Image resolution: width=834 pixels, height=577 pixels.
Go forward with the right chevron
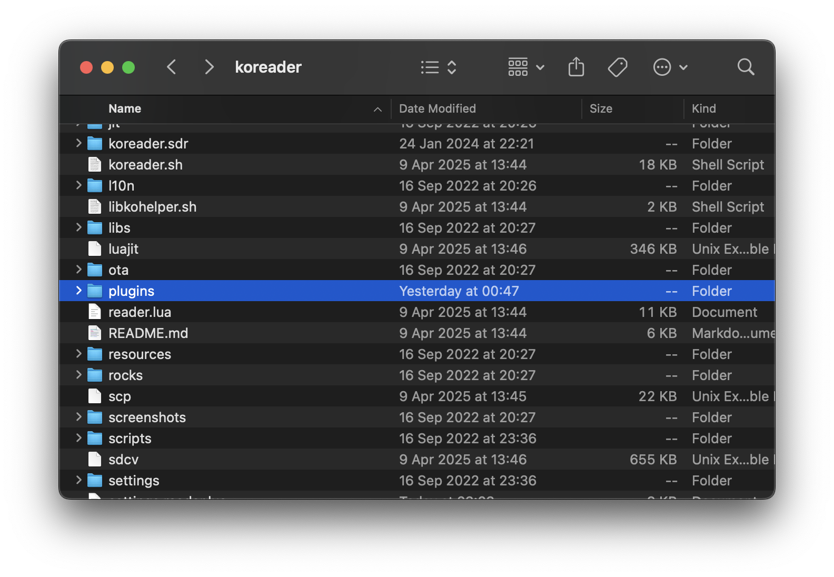[x=209, y=67]
